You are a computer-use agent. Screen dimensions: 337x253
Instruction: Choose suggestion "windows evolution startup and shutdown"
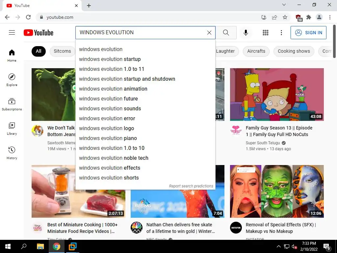(x=145, y=79)
